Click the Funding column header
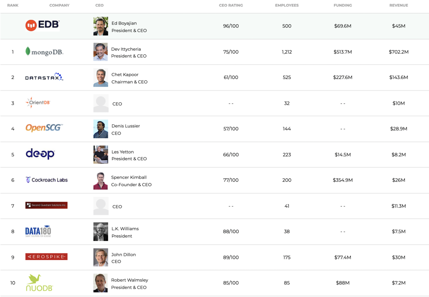429x297 pixels. point(343,5)
